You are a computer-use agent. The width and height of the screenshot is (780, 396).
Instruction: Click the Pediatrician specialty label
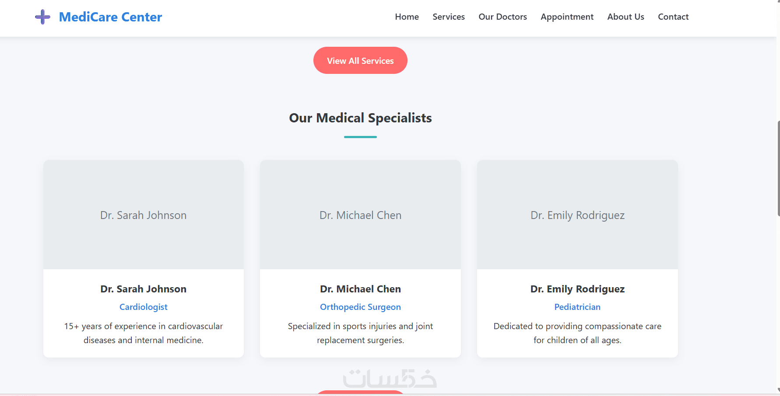577,307
